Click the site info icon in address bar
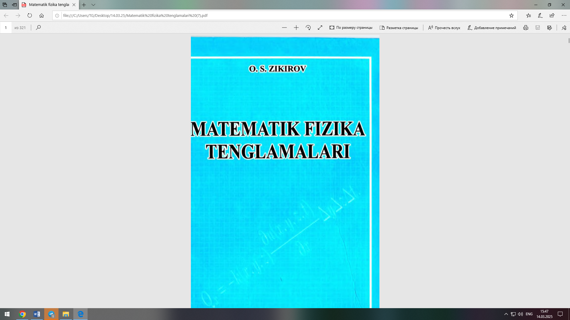 (x=57, y=15)
